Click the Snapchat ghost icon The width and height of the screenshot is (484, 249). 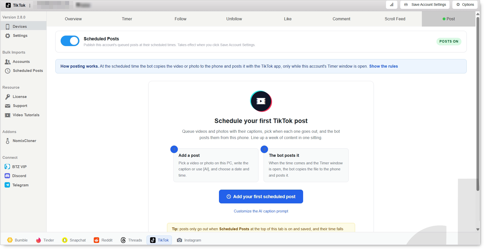coord(65,240)
